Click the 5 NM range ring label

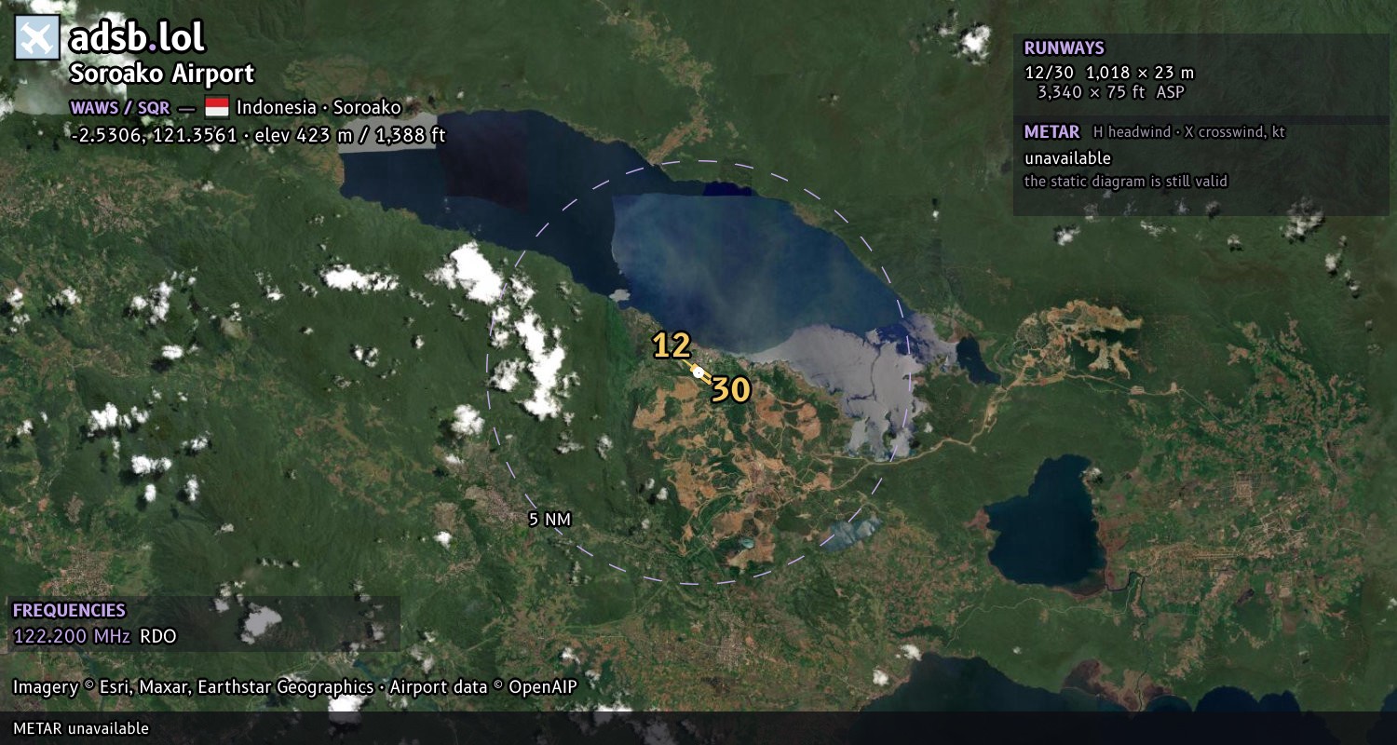[x=549, y=520]
